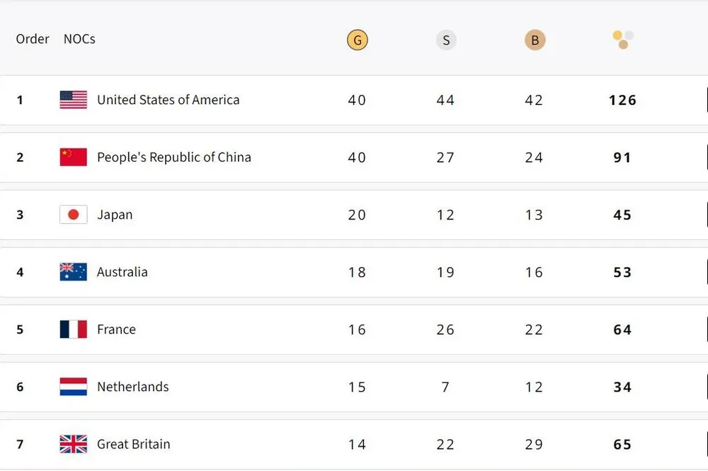The height and width of the screenshot is (471, 708).
Task: Click the Japan flag icon
Action: (74, 215)
